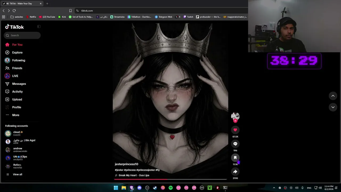341x192 pixels.
Task: Open the #jester hashtag
Action: [119, 170]
